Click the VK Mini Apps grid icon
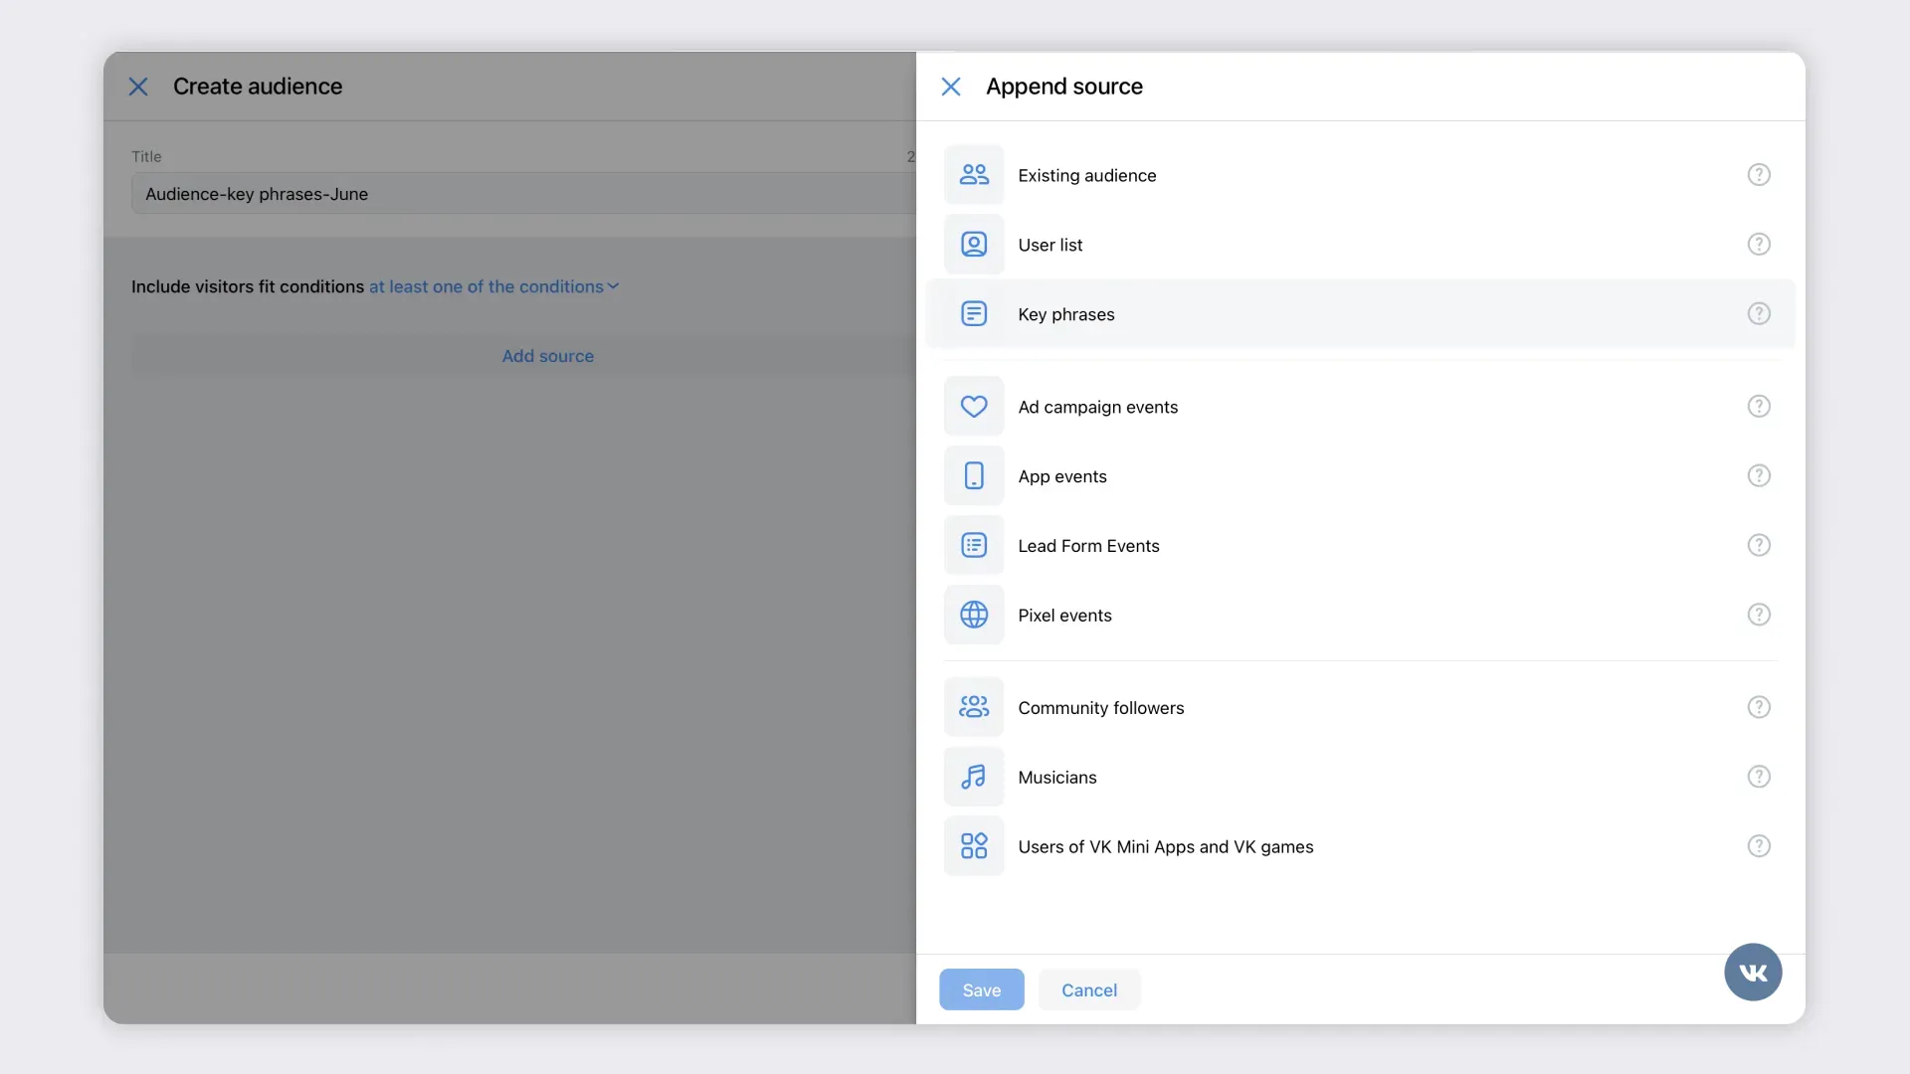Viewport: 1910px width, 1074px height. click(x=974, y=847)
